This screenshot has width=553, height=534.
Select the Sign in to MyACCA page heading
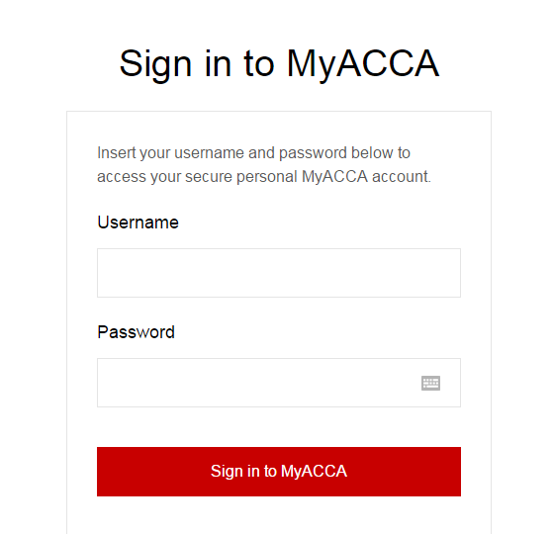point(279,64)
